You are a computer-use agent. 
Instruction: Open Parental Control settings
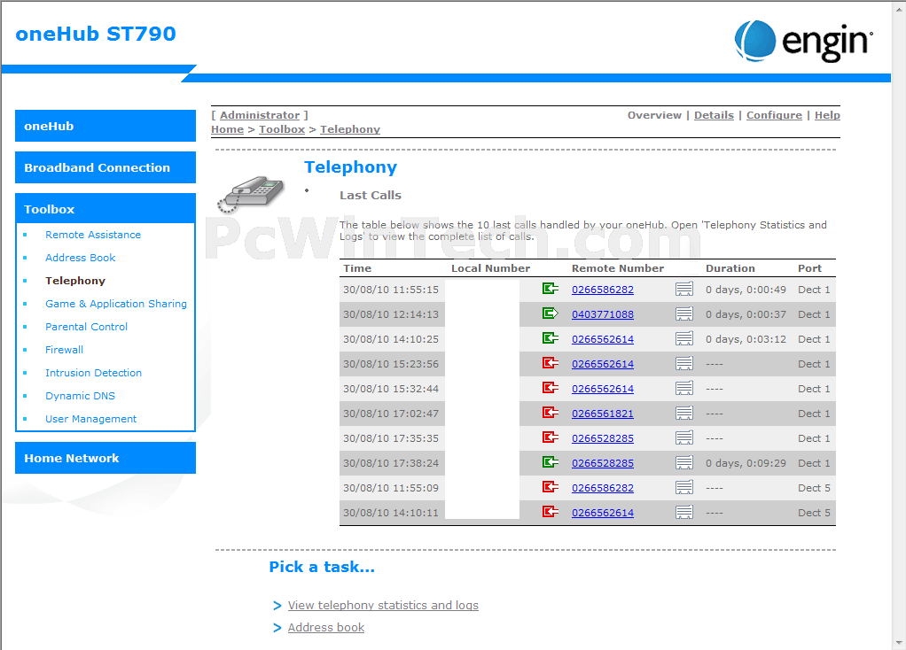86,327
